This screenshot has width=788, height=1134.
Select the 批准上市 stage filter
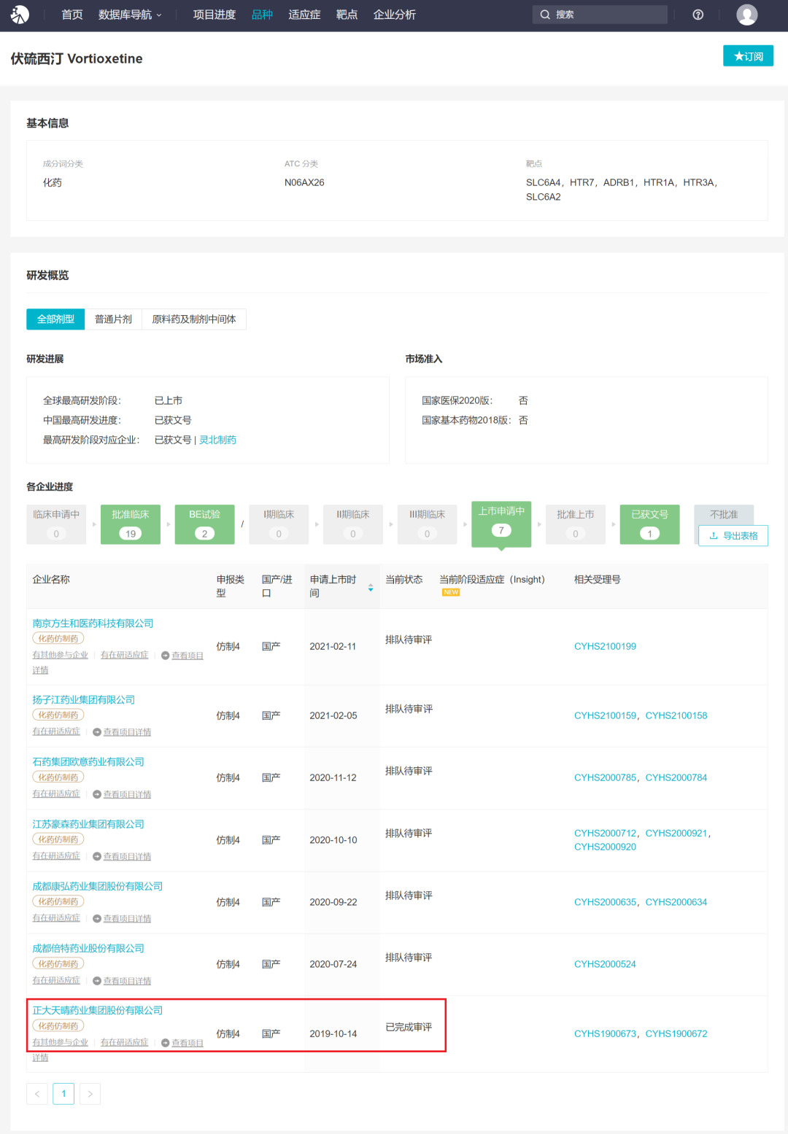click(576, 524)
